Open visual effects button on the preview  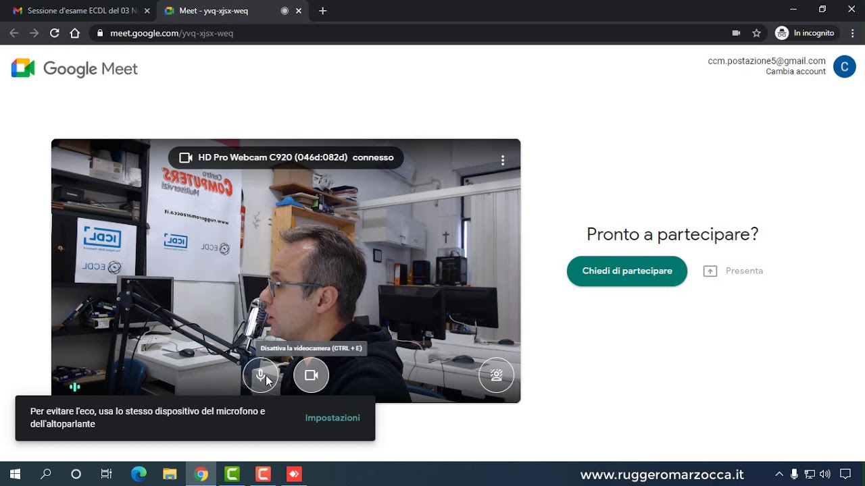click(x=496, y=375)
